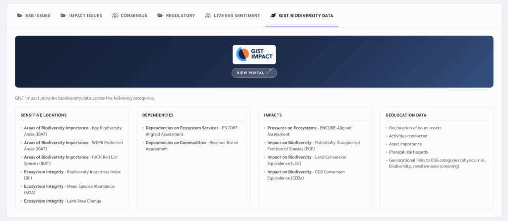Click the folder icon beside ESG Issues
This screenshot has width=508, height=221.
19,16
